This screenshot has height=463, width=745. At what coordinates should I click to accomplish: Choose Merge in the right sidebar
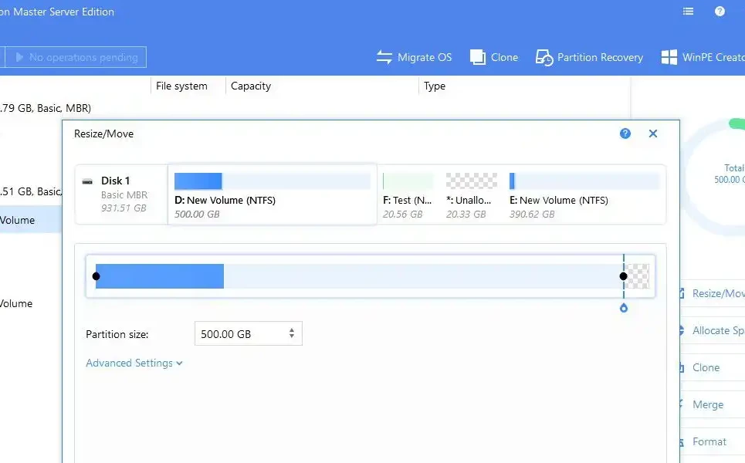[x=707, y=404]
